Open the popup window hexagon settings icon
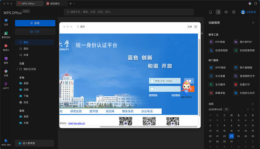This screenshot has height=149, width=260. (x=196, y=27)
